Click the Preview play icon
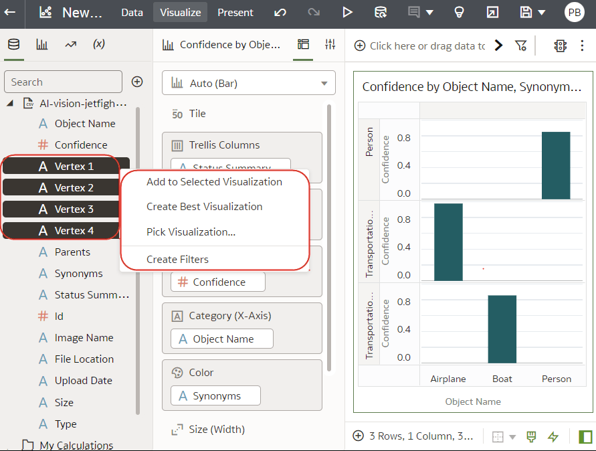The height and width of the screenshot is (451, 596). [x=346, y=12]
